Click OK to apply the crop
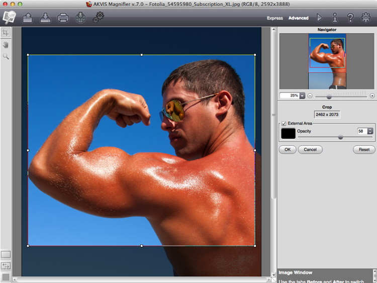Screen dimensions: 377x283 coord(287,149)
